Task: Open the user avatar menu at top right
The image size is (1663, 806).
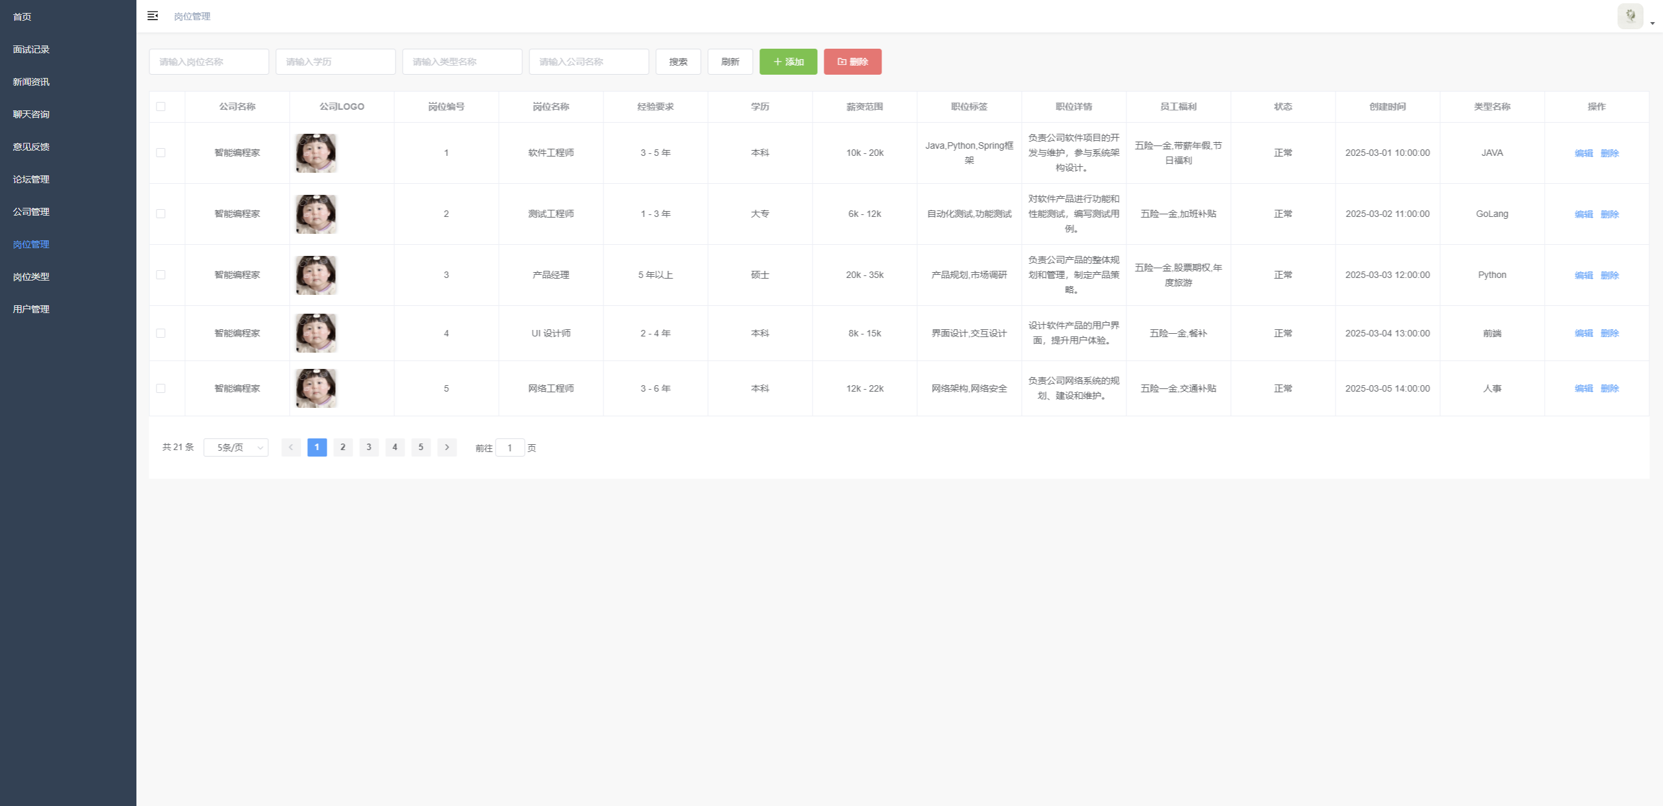Action: coord(1630,16)
